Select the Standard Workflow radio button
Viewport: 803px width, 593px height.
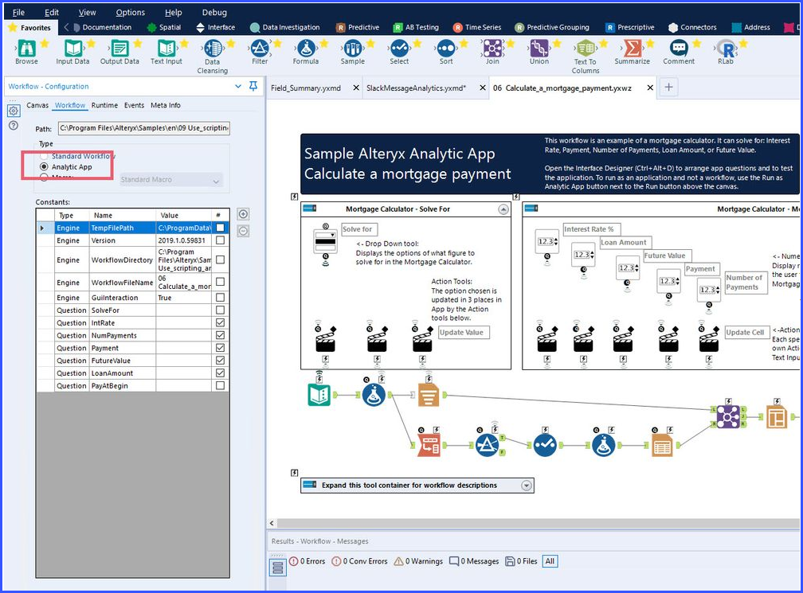pos(44,156)
